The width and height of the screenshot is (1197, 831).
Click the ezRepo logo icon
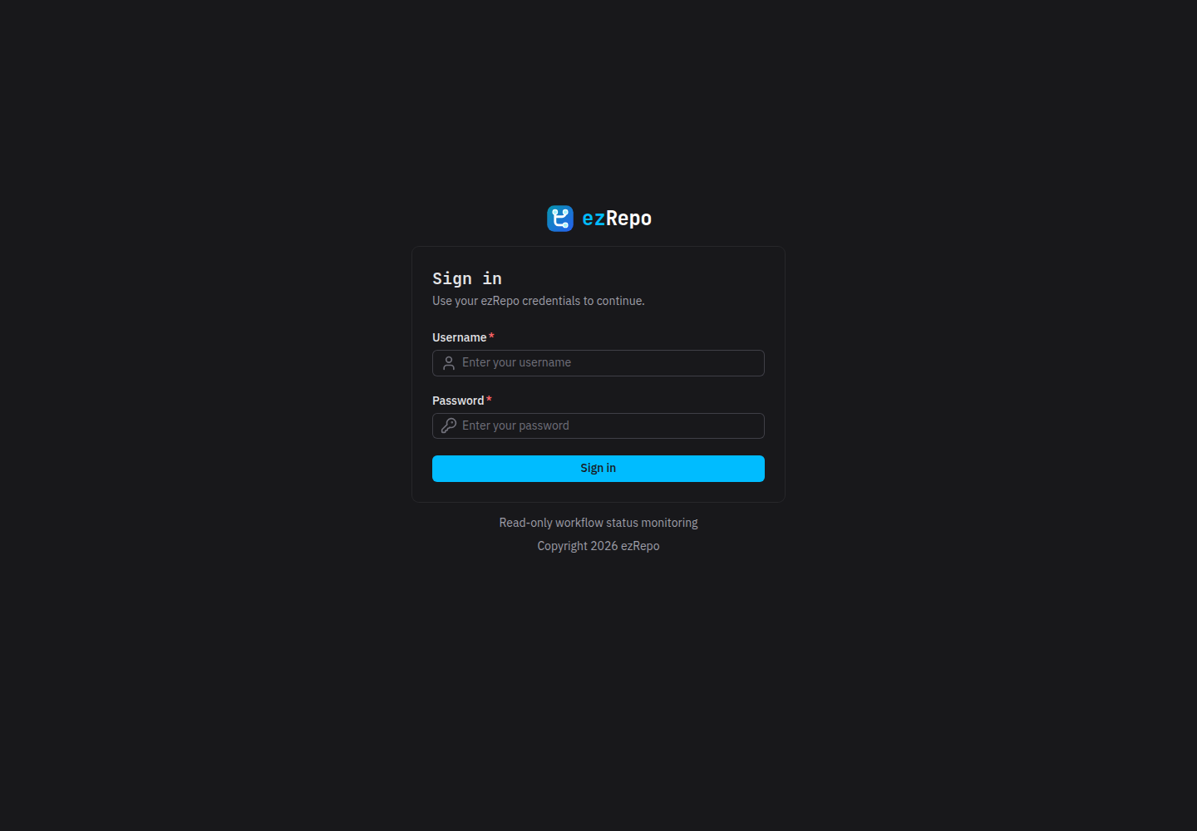[560, 219]
